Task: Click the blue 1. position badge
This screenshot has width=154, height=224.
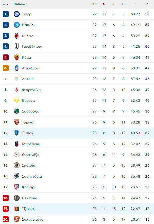Action: click(6, 14)
